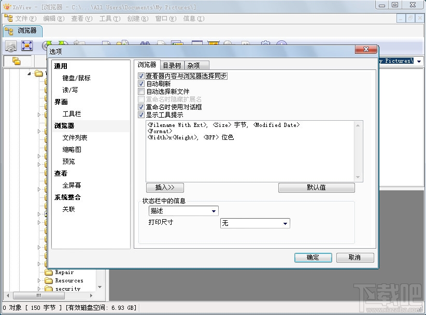Disable the 自动刷新 checkbox
Image resolution: width=426 pixels, height=315 pixels.
point(141,84)
